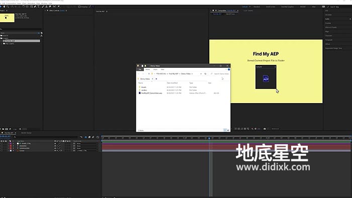The width and height of the screenshot is (352, 198).
Task: Switch to Render Queue tab
Action: 26,133
